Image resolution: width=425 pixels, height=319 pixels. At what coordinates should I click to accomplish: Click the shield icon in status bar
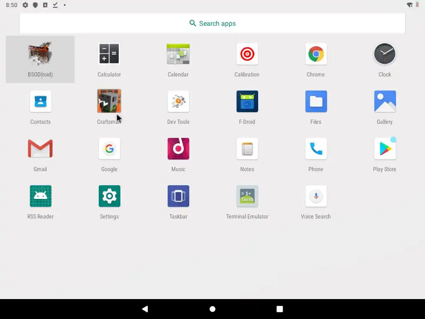pyautogui.click(x=35, y=5)
